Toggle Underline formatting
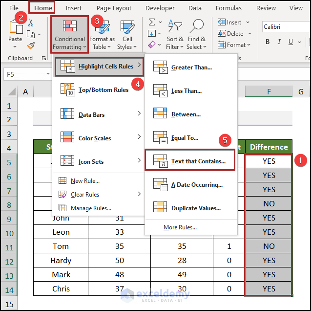Image resolution: width=311 pixels, height=311 pixels. coord(290,42)
